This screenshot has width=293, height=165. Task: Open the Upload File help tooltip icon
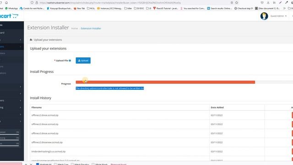coord(70,60)
